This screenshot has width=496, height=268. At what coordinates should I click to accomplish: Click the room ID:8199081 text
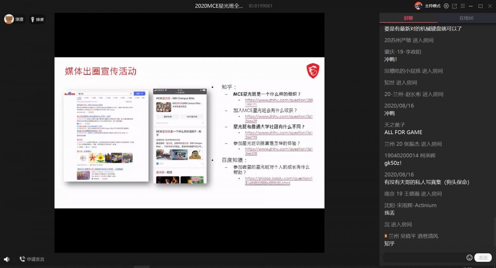coord(260,6)
